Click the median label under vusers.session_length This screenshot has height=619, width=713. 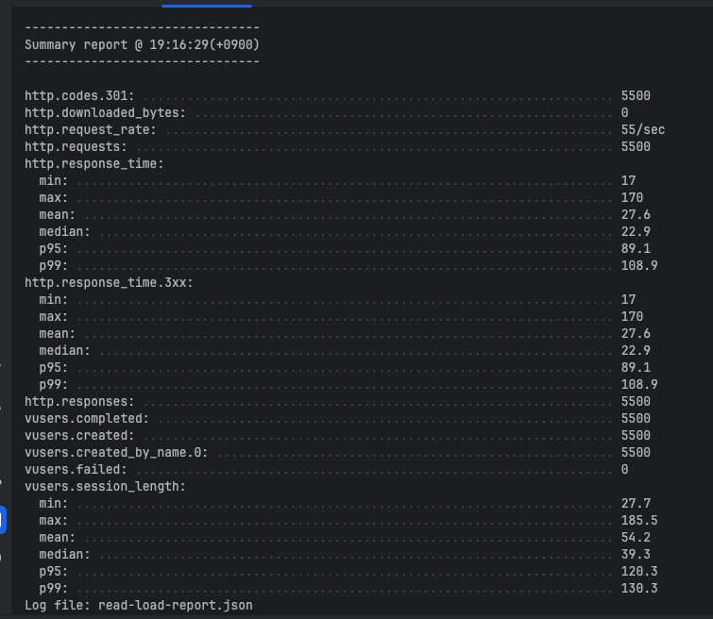(x=64, y=555)
